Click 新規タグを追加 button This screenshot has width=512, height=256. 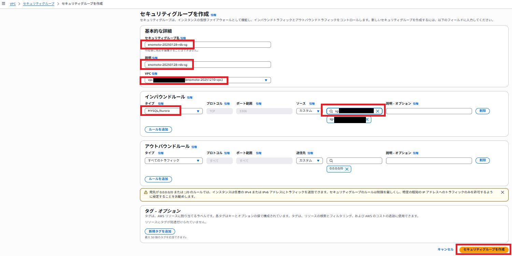tap(160, 231)
